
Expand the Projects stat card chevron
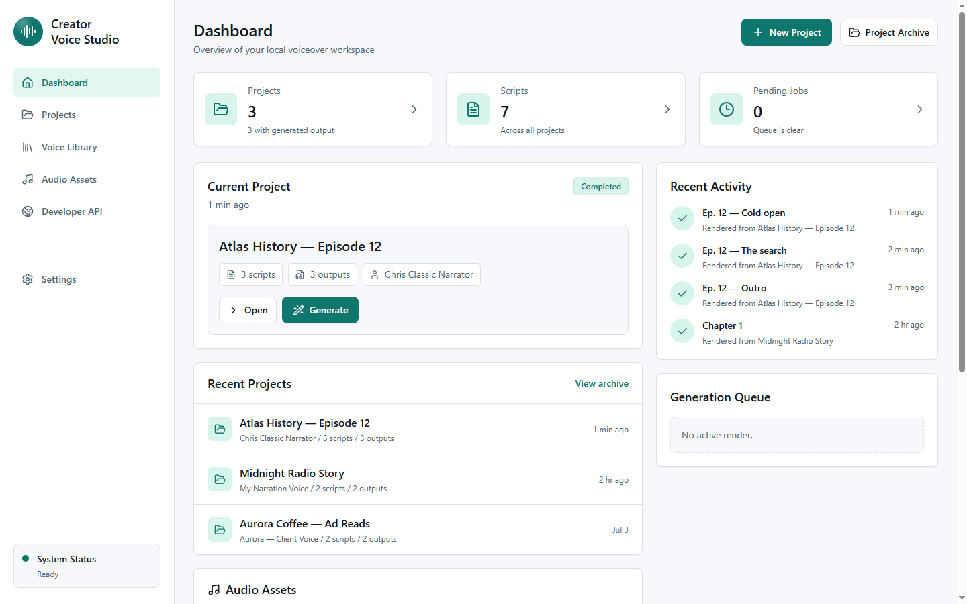point(414,109)
